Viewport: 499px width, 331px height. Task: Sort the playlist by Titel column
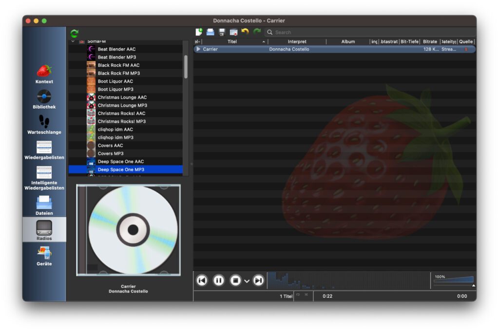(232, 41)
